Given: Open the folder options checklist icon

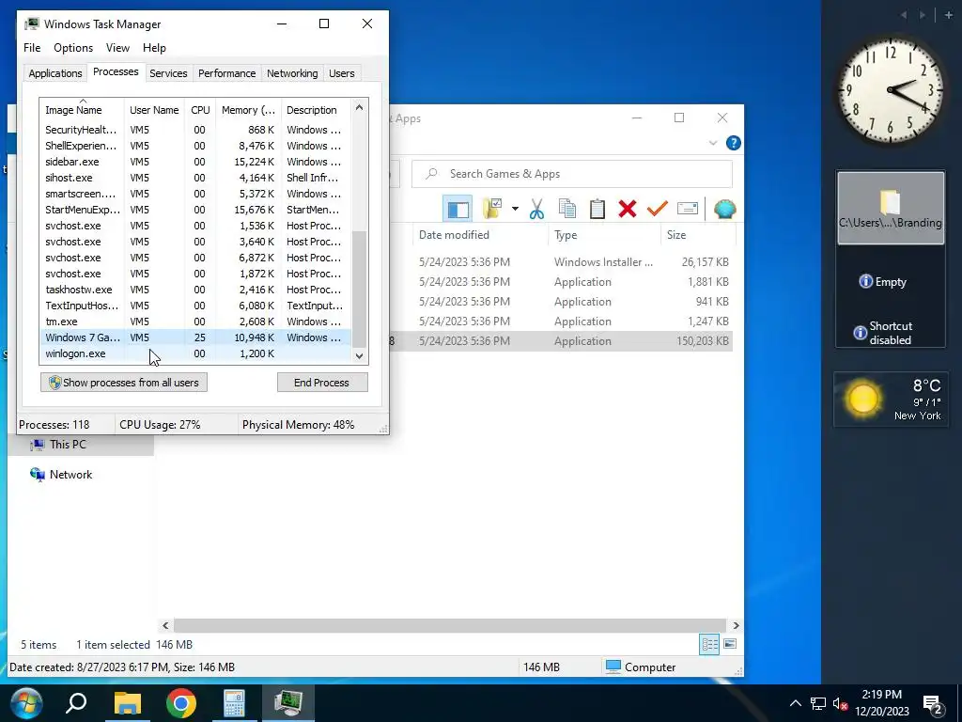Looking at the screenshot, I should (492, 209).
